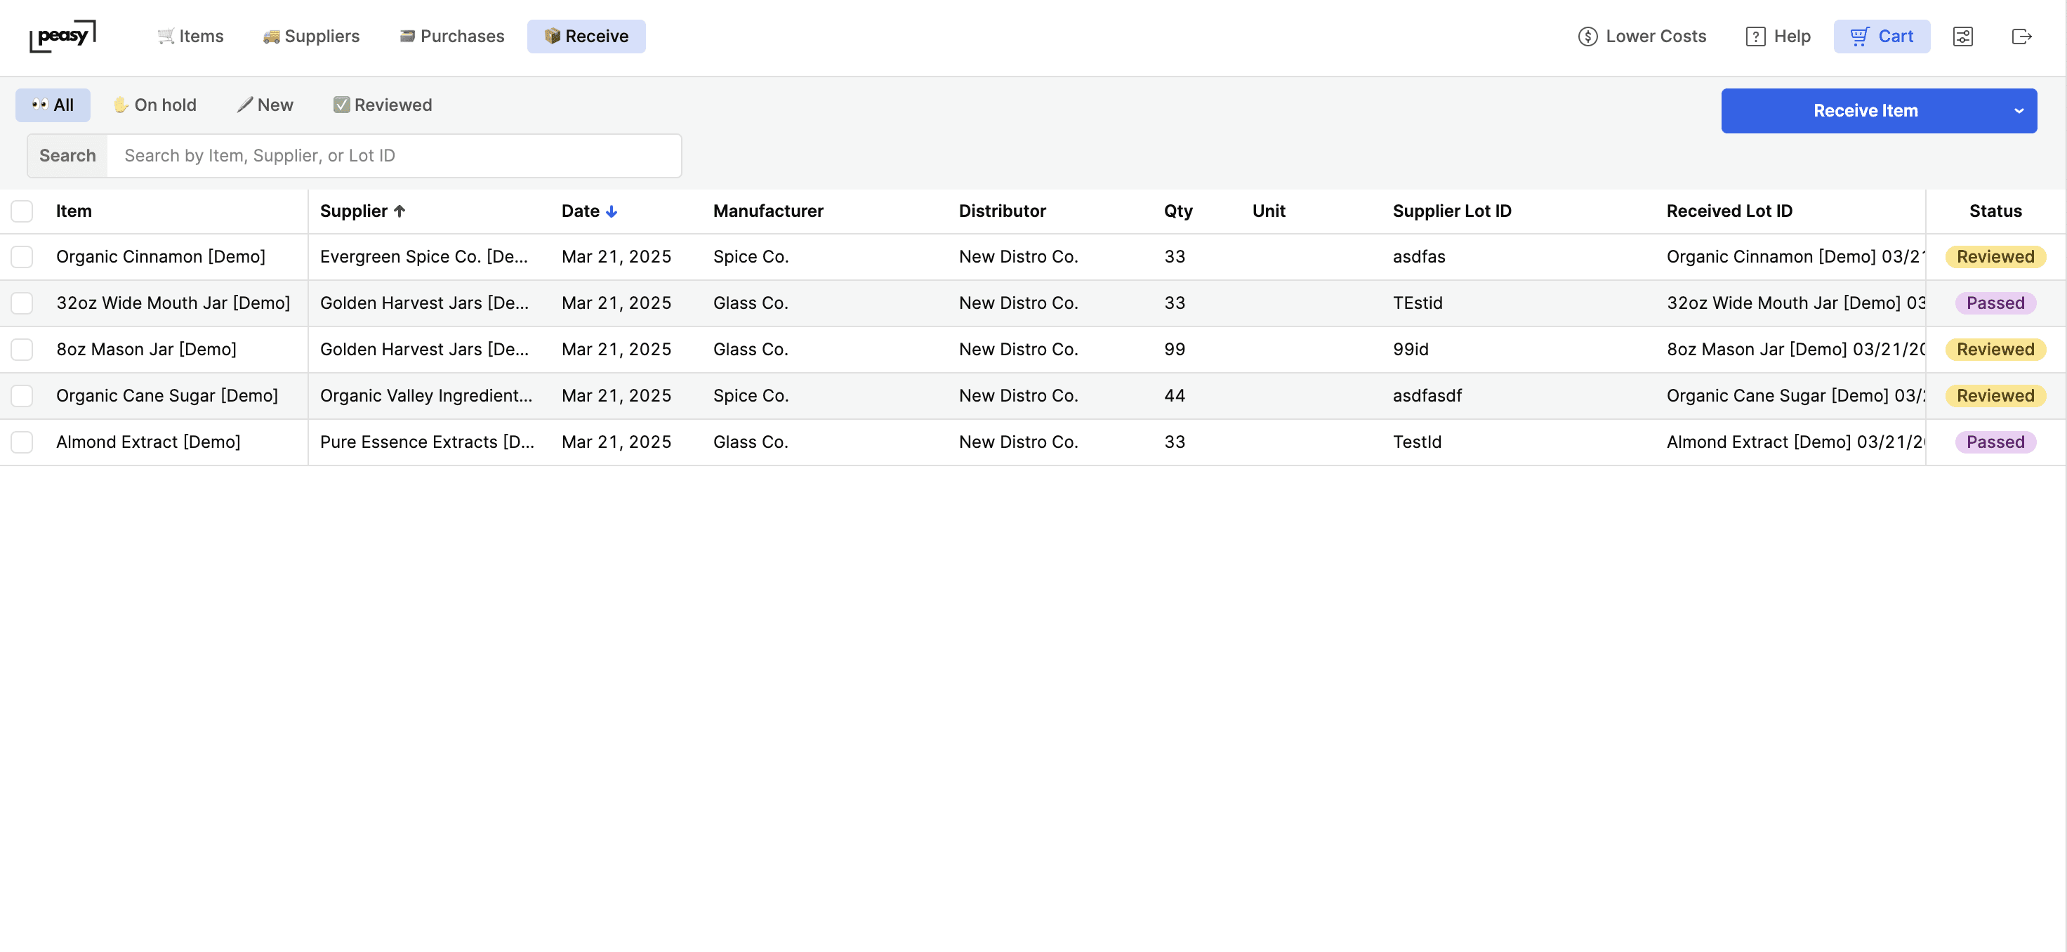Check the Organic Cinnamon row checkbox
2067x952 pixels.
pos(22,257)
